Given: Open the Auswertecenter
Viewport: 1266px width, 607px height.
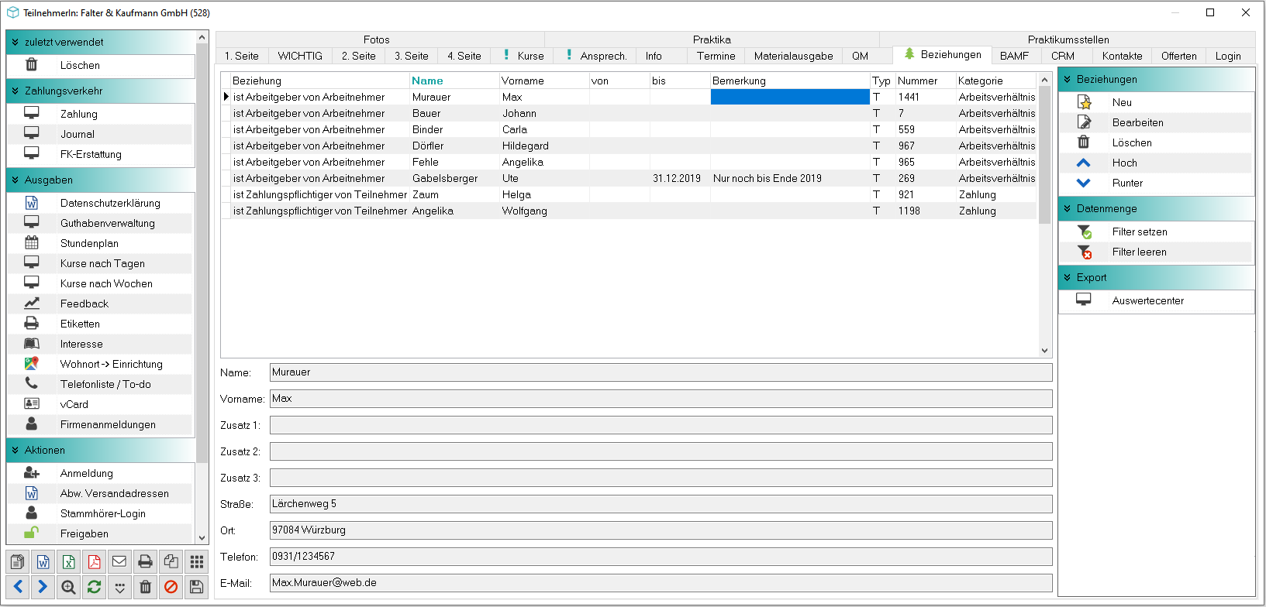Looking at the screenshot, I should point(1148,300).
